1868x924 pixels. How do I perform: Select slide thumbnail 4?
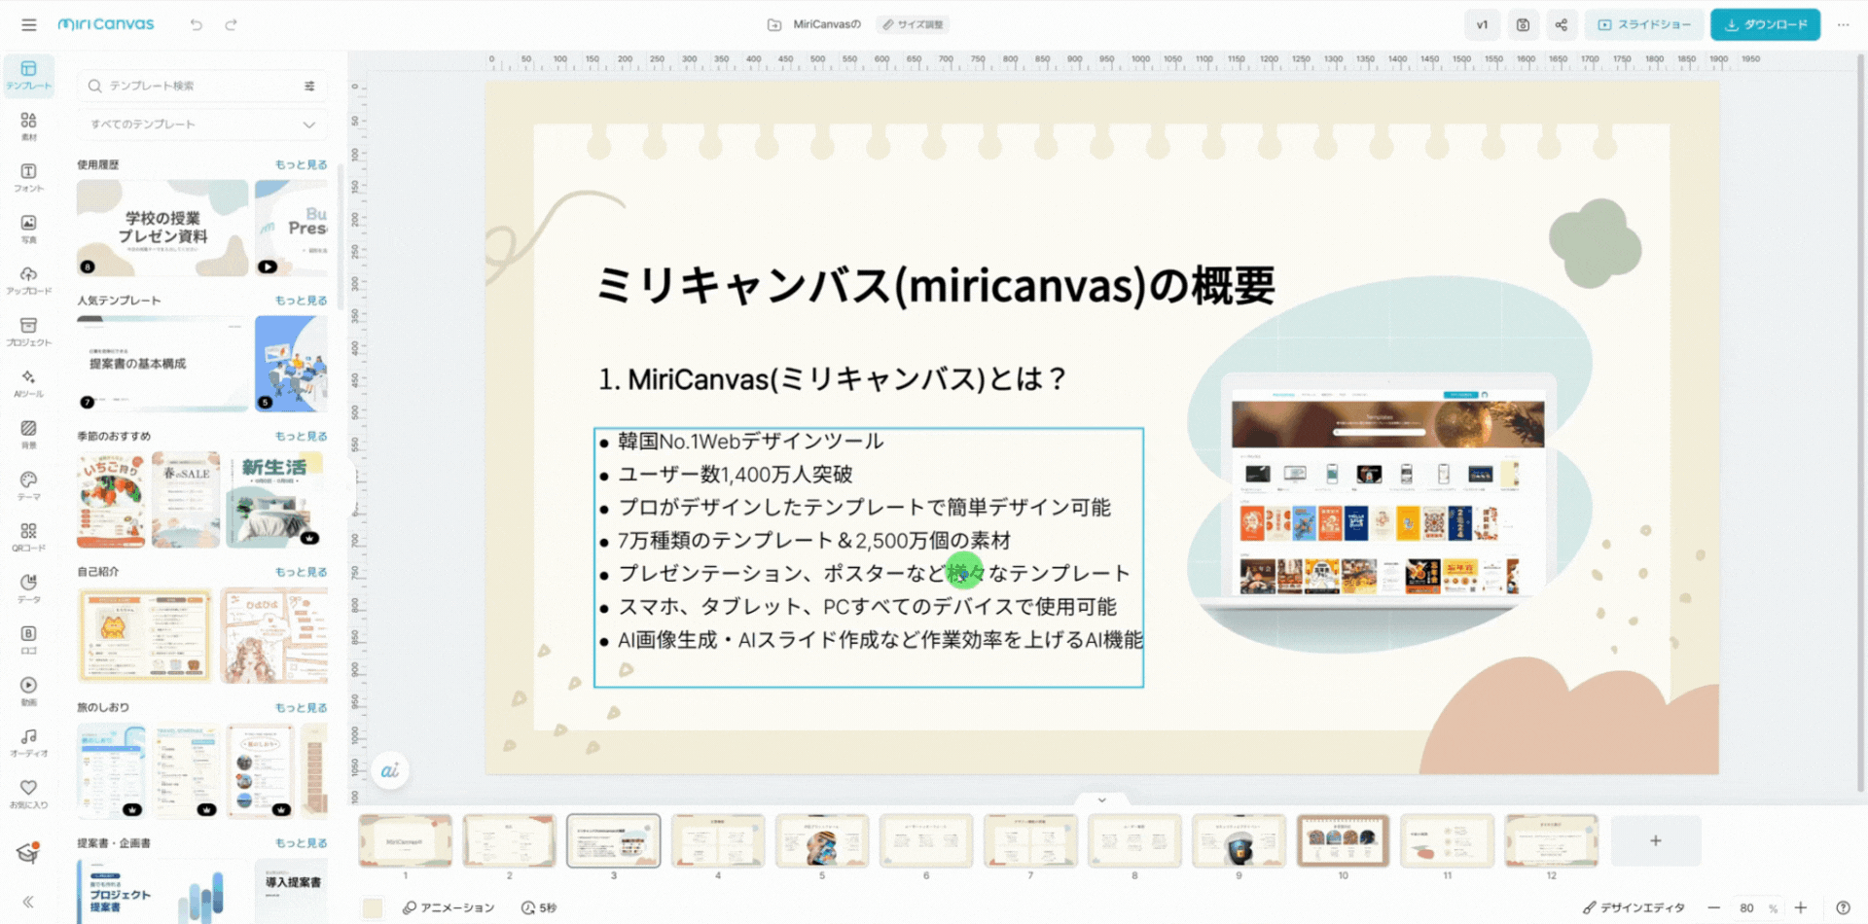718,840
